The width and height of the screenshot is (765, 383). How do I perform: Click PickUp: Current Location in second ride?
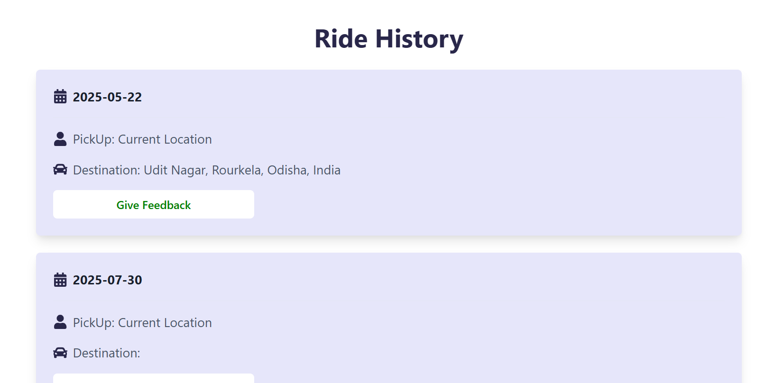pyautogui.click(x=142, y=323)
